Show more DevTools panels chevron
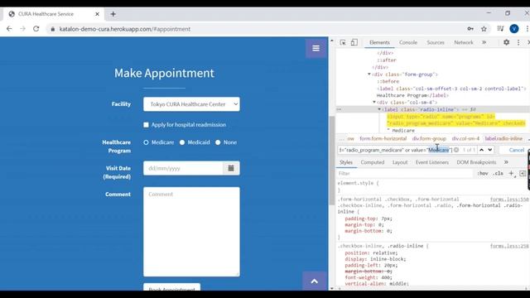This screenshot has height=298, width=530. point(484,42)
